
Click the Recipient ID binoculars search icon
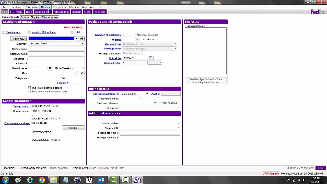pos(81,39)
